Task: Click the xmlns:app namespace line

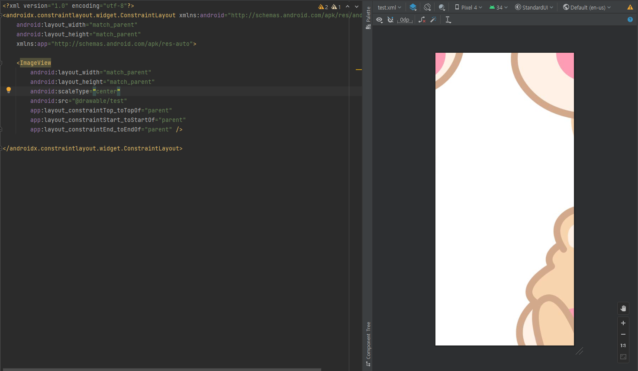Action: click(106, 44)
